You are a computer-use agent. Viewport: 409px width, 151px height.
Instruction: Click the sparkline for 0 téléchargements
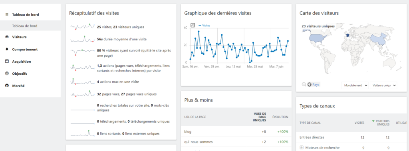point(82,123)
